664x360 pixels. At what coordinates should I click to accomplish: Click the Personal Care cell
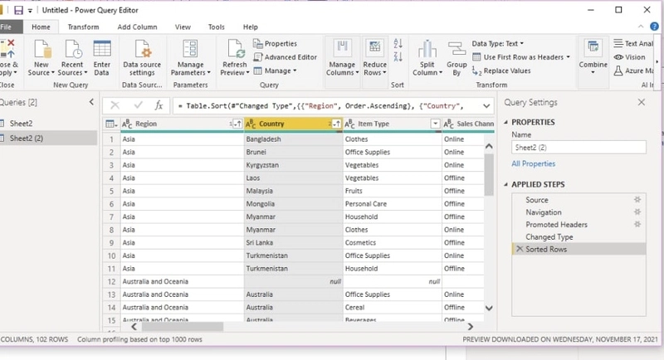click(x=392, y=204)
